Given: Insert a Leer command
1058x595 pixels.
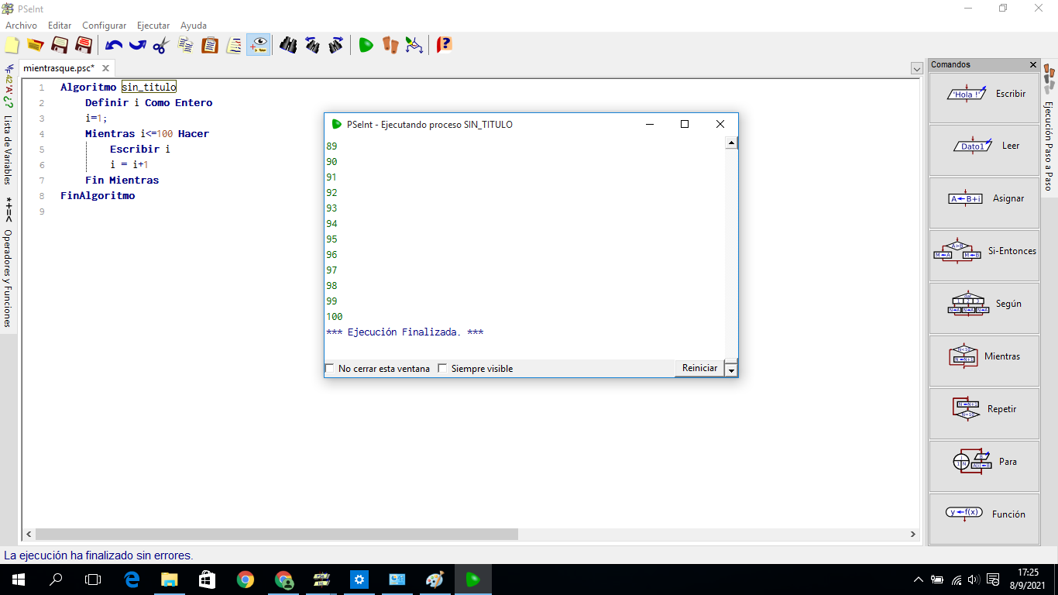Looking at the screenshot, I should (x=984, y=150).
